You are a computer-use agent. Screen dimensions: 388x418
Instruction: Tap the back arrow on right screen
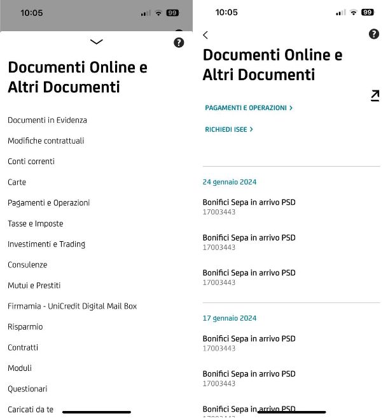point(205,35)
